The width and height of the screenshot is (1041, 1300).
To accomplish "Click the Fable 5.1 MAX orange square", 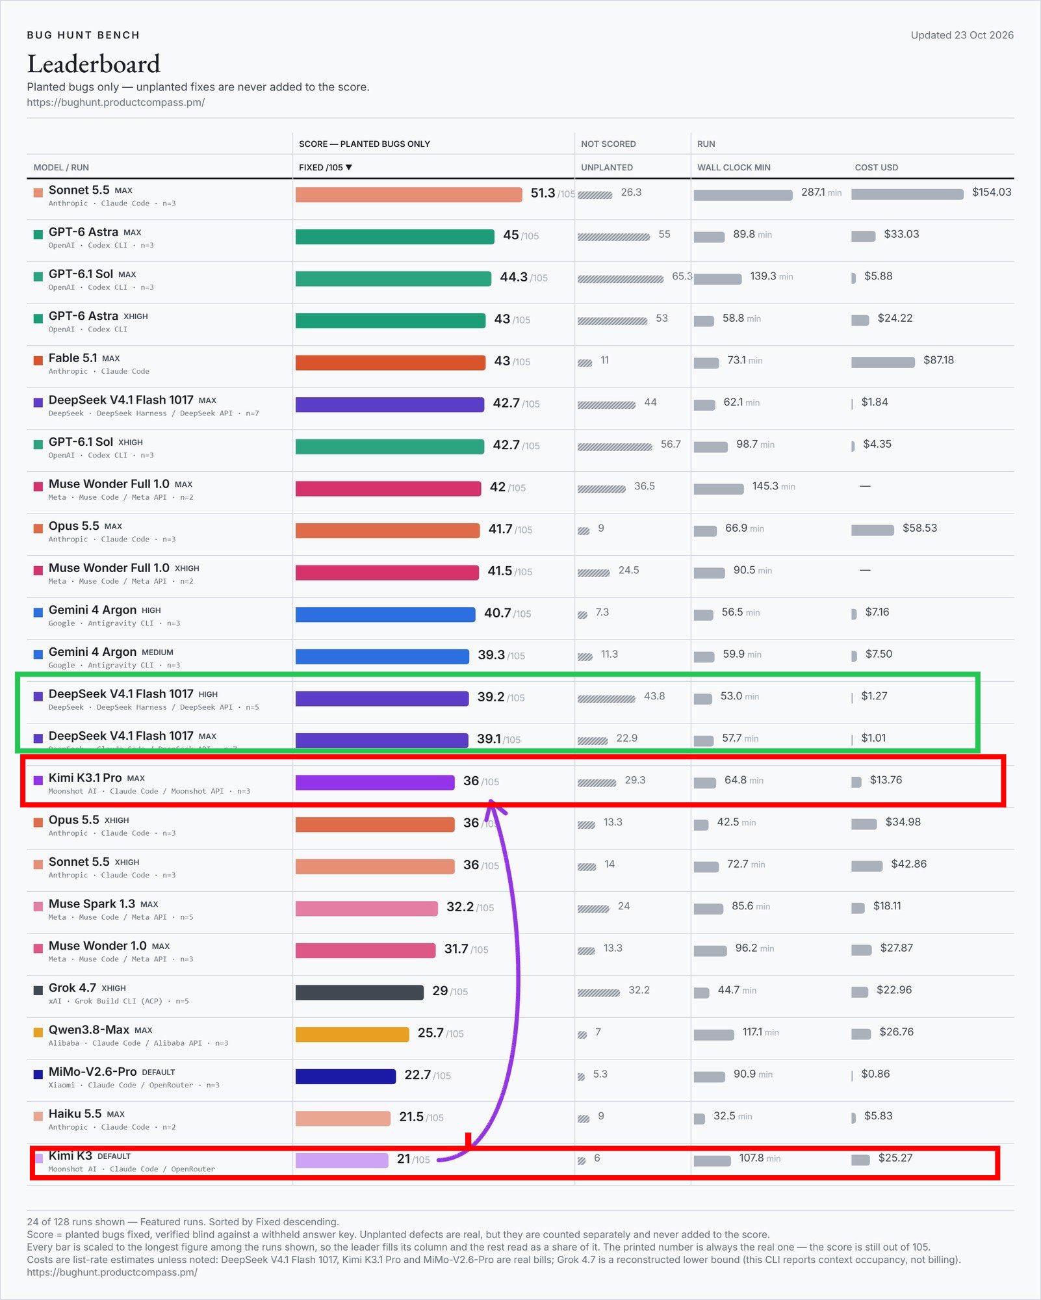I will tap(38, 360).
